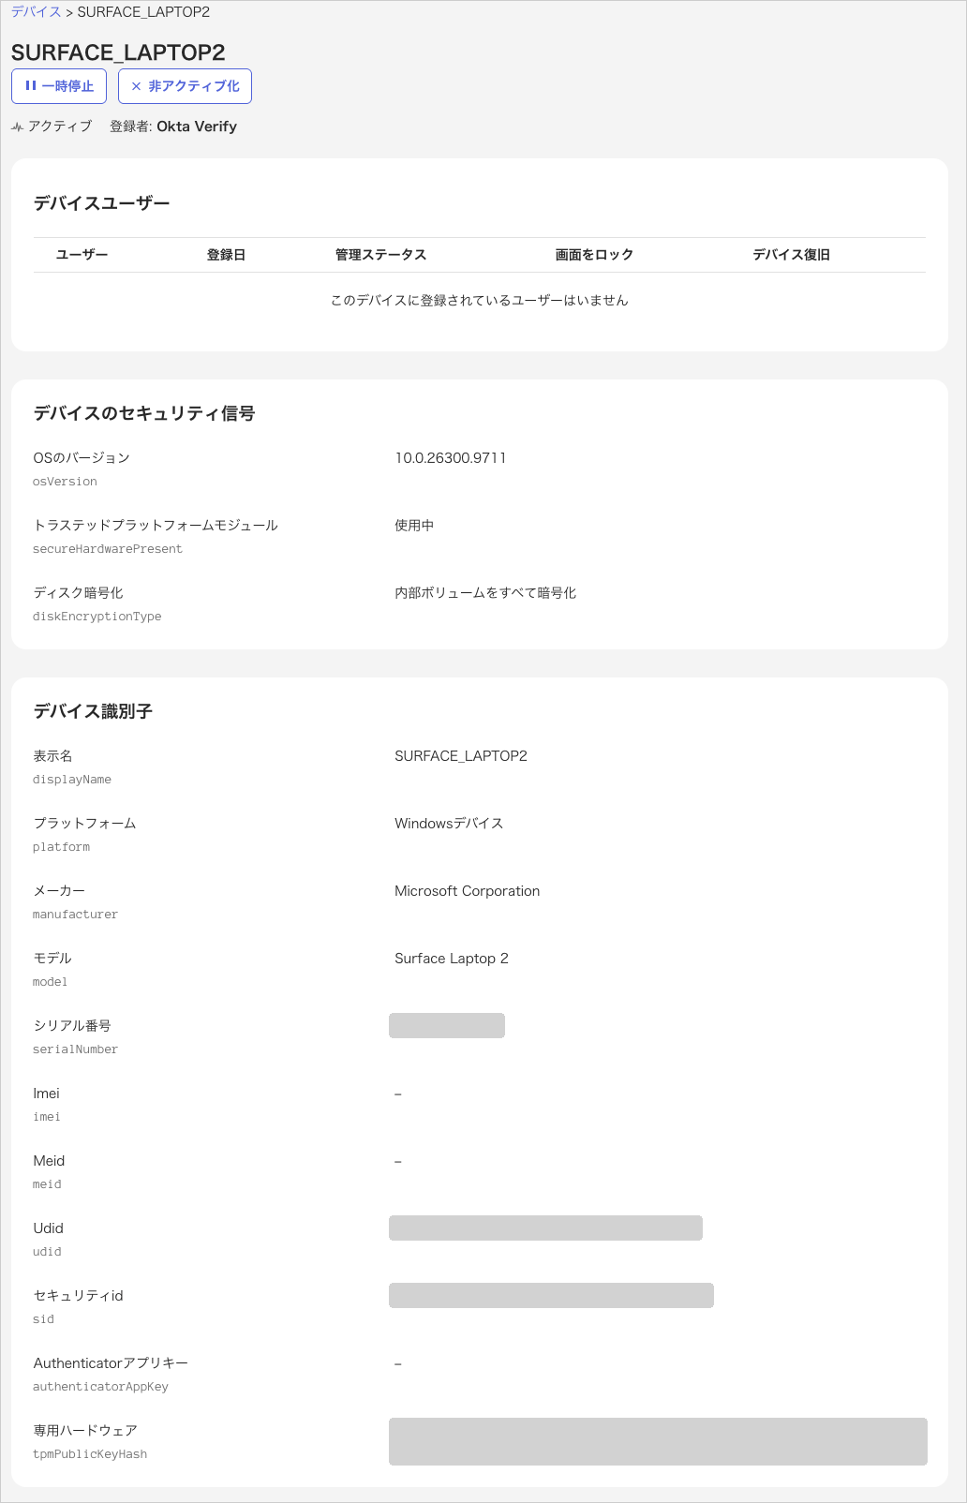Screen dimensions: 967x1503
Task: Click the osVersion attribute name
Action: (x=65, y=482)
